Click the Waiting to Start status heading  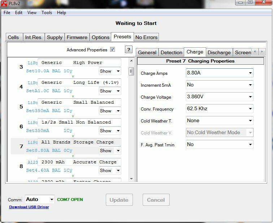pos(136,23)
